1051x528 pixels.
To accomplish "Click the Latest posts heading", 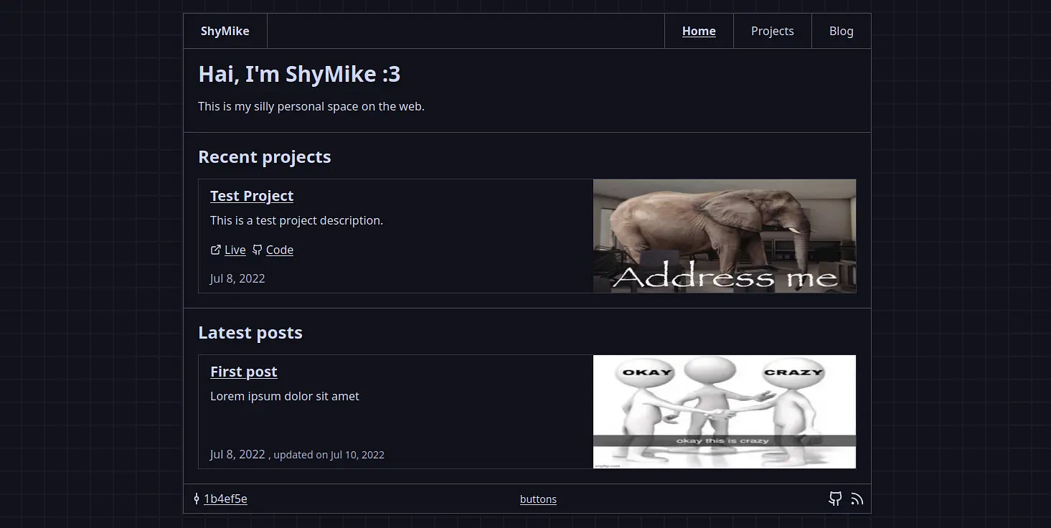I will coord(250,332).
